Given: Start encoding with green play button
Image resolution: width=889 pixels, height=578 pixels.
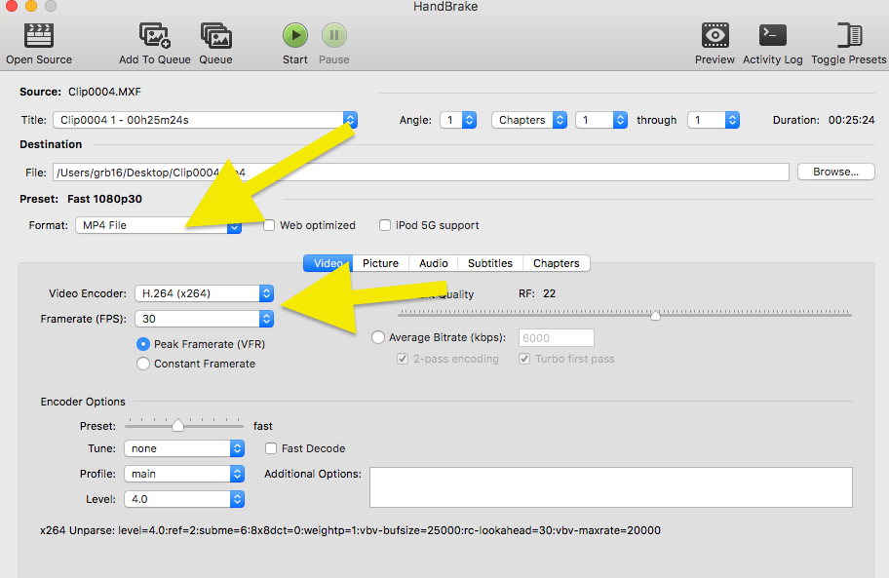Looking at the screenshot, I should [x=295, y=35].
